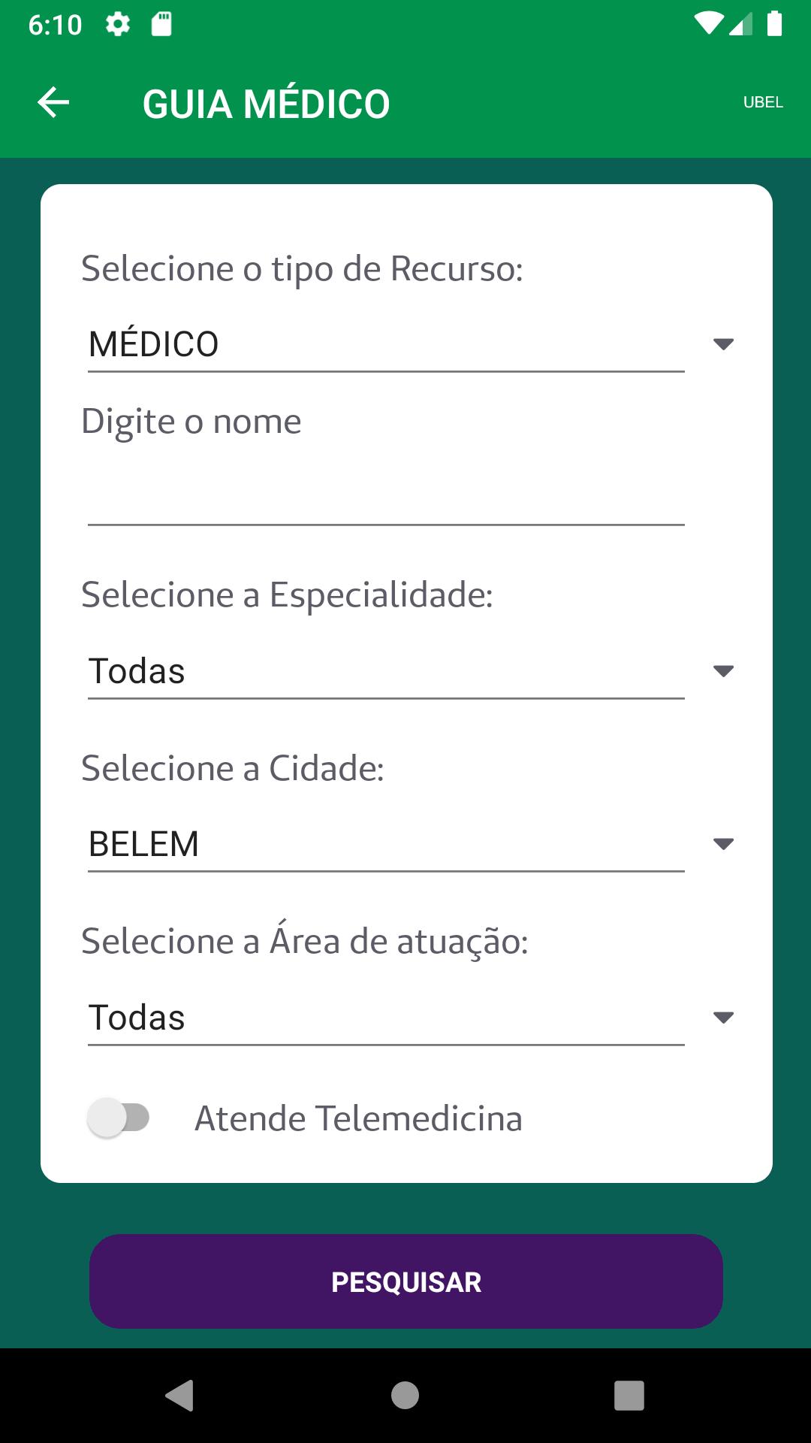Tap the battery status icon

(x=774, y=24)
